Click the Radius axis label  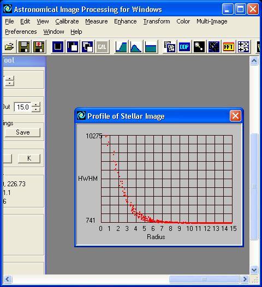(x=156, y=237)
